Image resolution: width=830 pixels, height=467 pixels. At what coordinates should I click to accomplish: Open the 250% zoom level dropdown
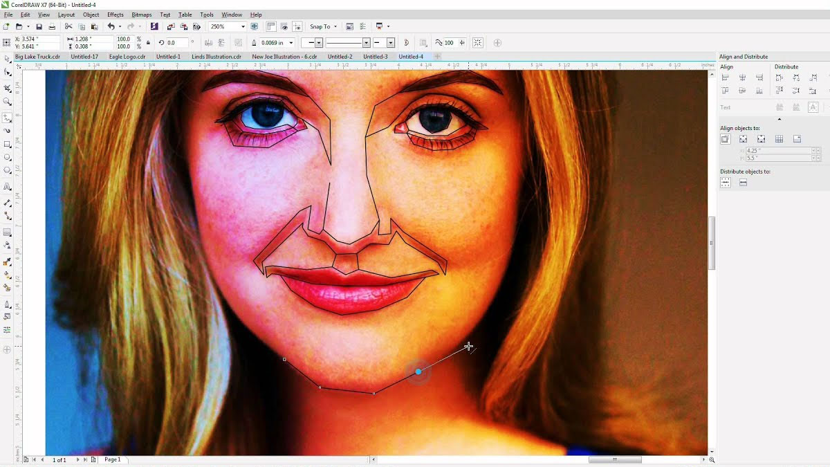(x=243, y=26)
